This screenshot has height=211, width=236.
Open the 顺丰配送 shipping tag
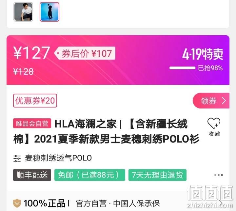click(x=32, y=175)
